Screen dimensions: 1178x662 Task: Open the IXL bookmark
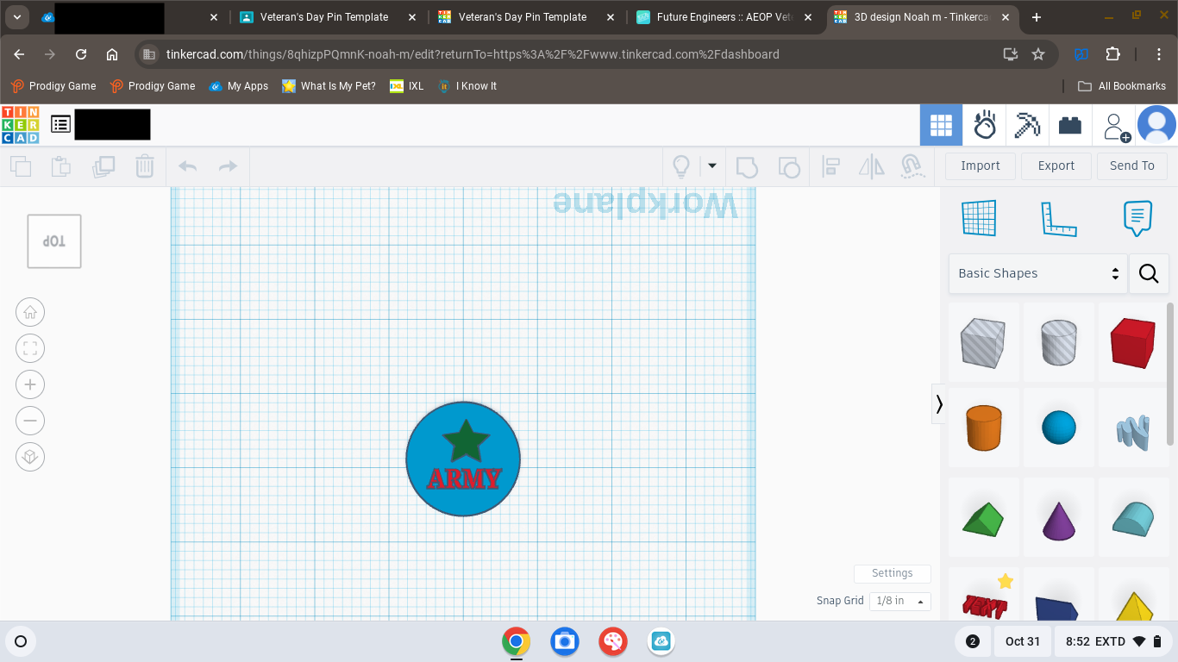tap(407, 86)
